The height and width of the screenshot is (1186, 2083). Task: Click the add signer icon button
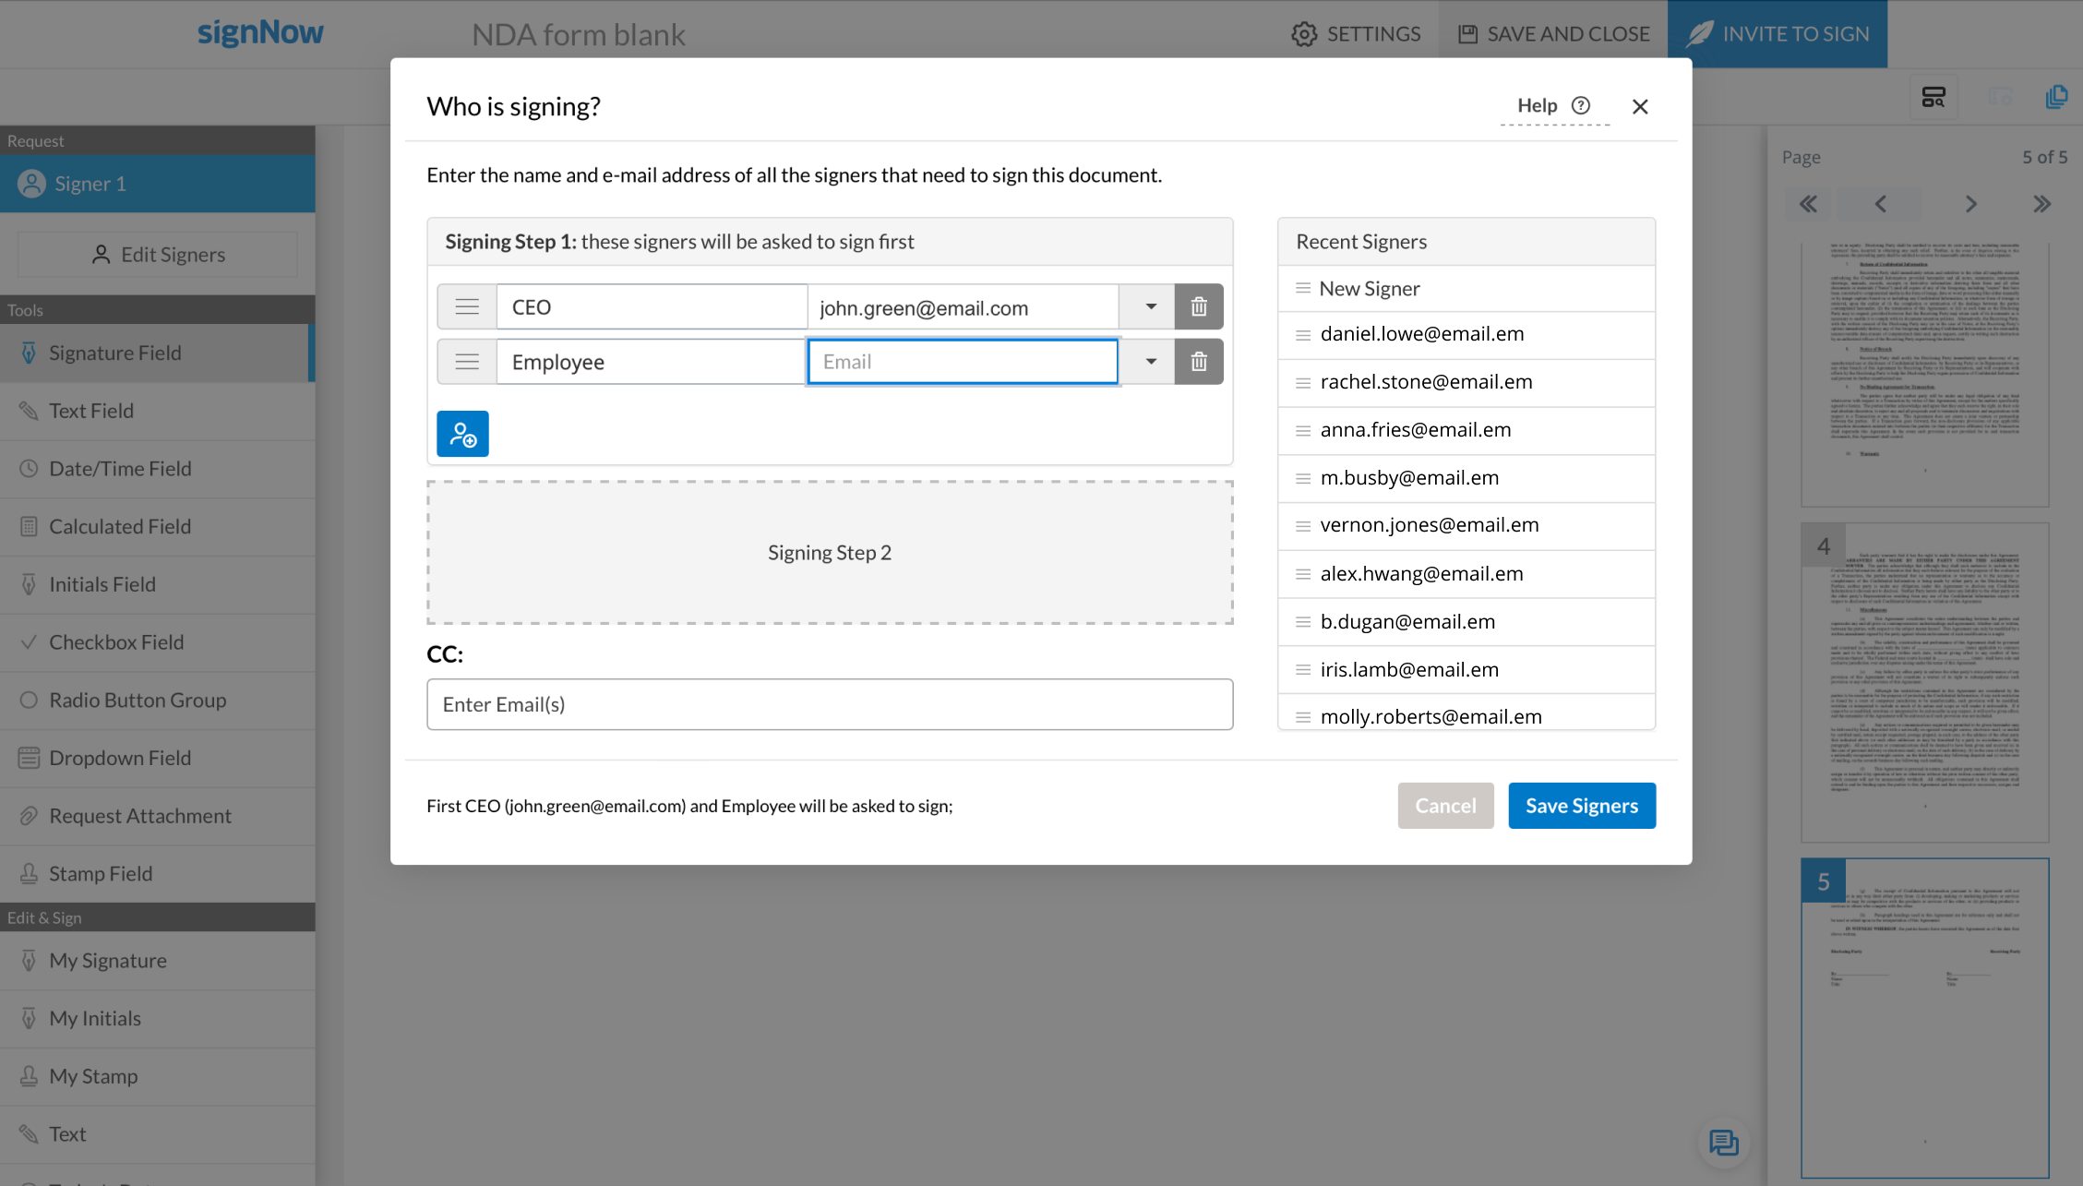coord(462,434)
